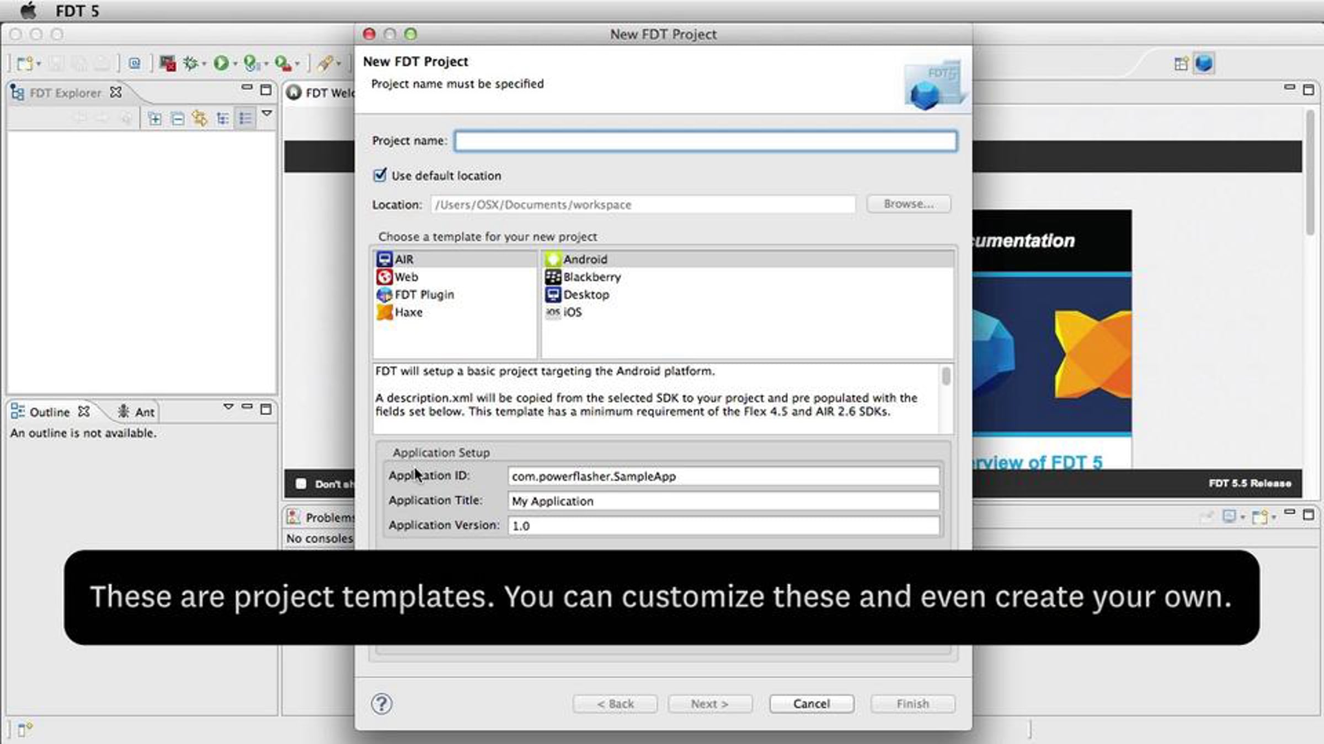Click Collapse All icon in FDT Explorer

(178, 118)
